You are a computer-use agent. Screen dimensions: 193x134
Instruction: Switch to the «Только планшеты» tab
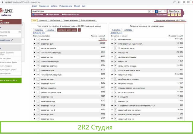click(88, 21)
